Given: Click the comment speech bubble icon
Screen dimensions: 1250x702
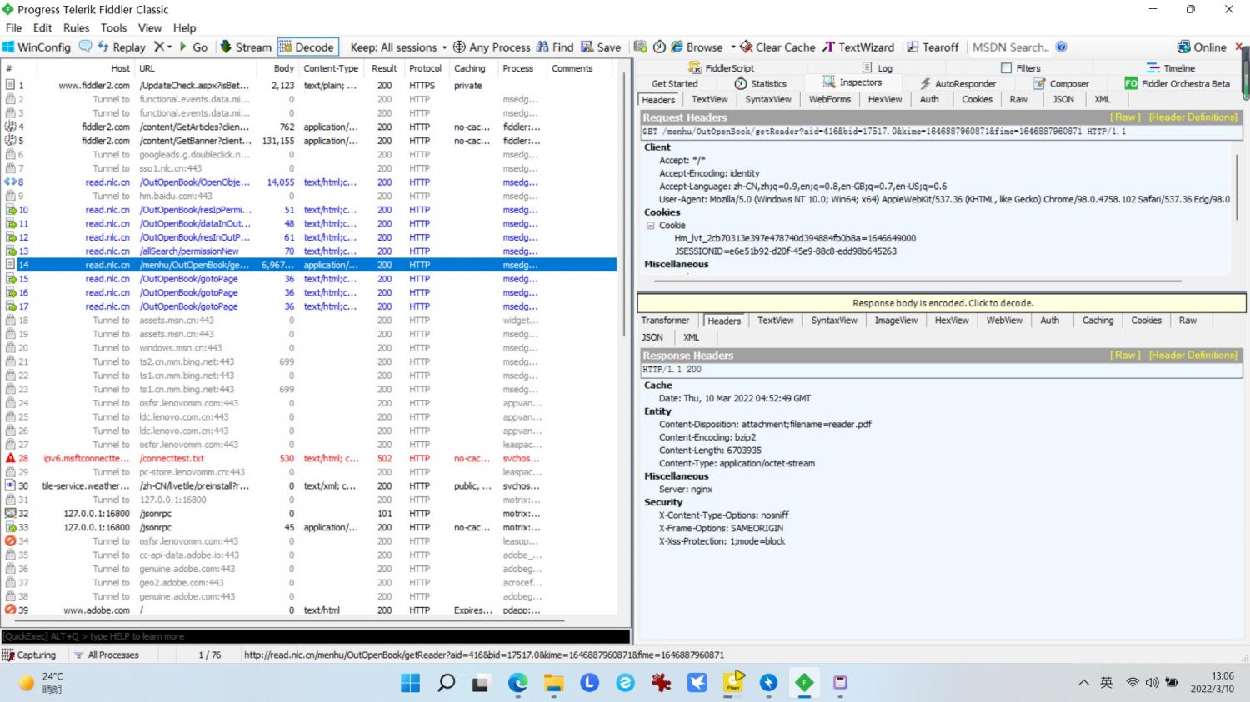Looking at the screenshot, I should point(85,47).
